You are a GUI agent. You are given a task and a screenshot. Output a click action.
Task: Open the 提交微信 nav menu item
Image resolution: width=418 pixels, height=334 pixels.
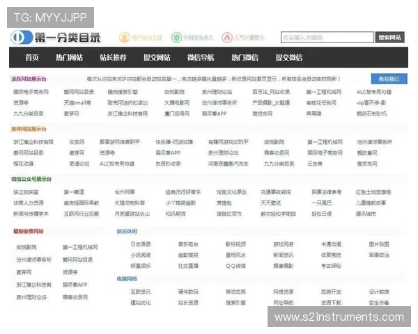(x=289, y=58)
